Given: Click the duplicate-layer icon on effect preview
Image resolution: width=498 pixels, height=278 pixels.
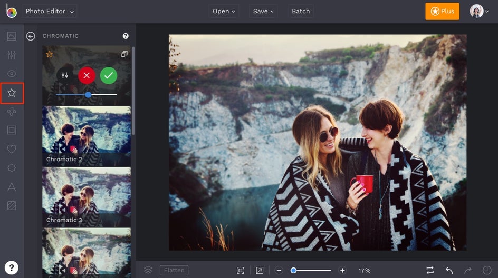Looking at the screenshot, I should point(124,54).
